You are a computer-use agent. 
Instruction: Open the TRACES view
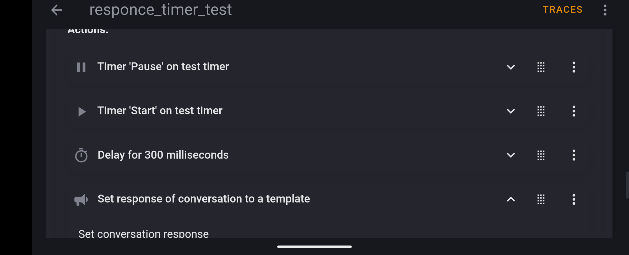(x=562, y=10)
